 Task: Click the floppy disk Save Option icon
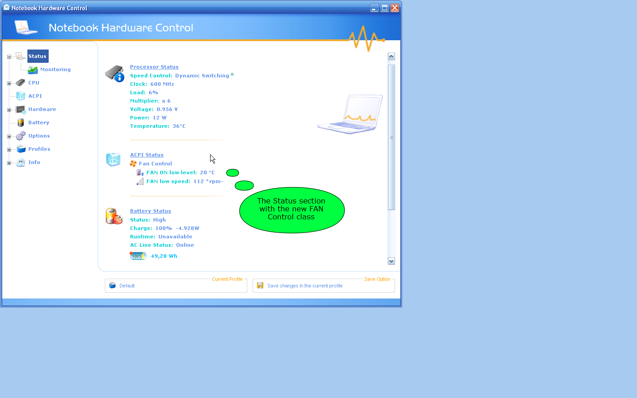(260, 286)
